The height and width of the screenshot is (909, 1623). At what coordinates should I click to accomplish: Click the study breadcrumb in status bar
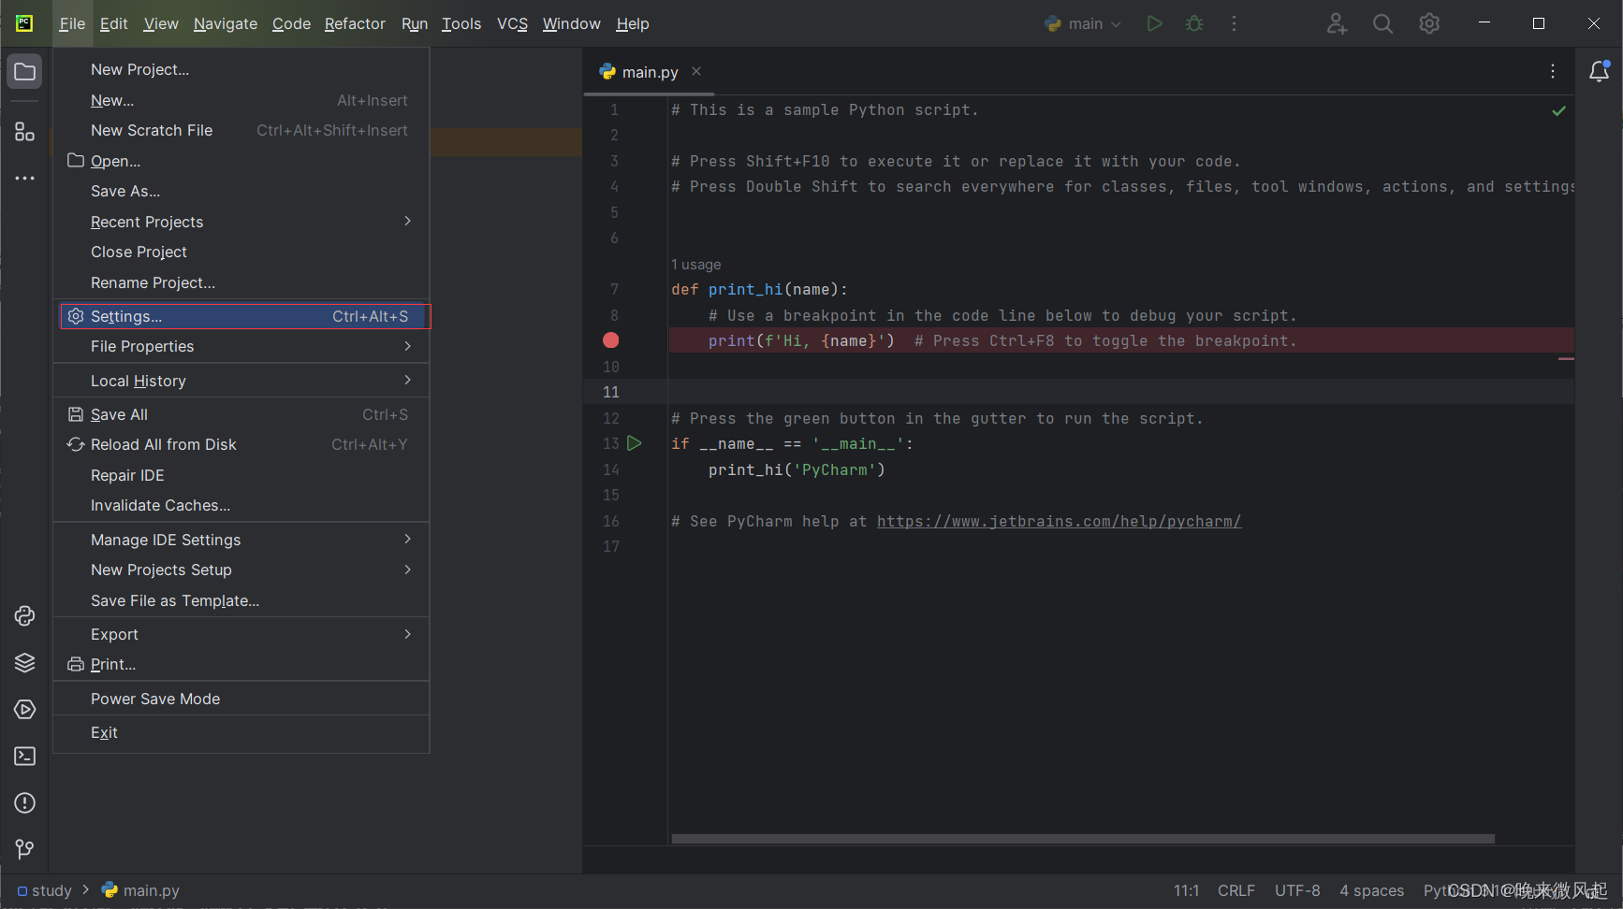point(44,890)
